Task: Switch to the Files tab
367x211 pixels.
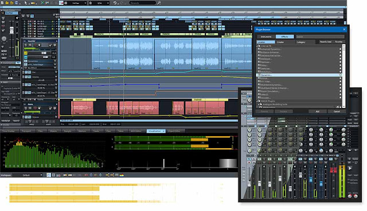Action: [x=41, y=131]
